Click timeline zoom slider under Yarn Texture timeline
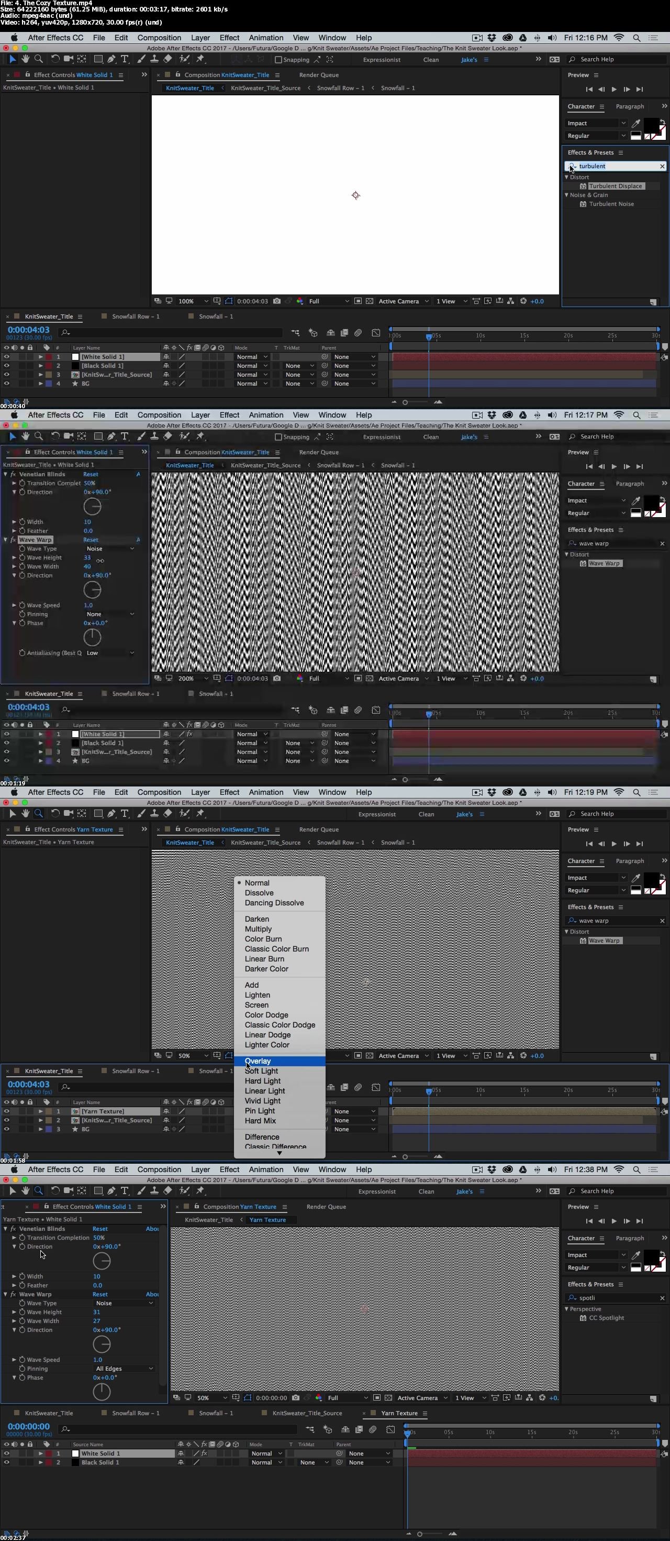 click(420, 1534)
